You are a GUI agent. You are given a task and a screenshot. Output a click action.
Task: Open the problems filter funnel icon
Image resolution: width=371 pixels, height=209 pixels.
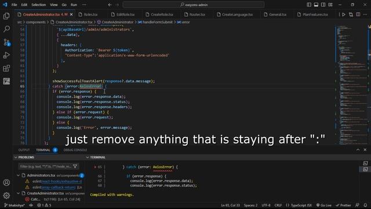pyautogui.click(x=75, y=167)
